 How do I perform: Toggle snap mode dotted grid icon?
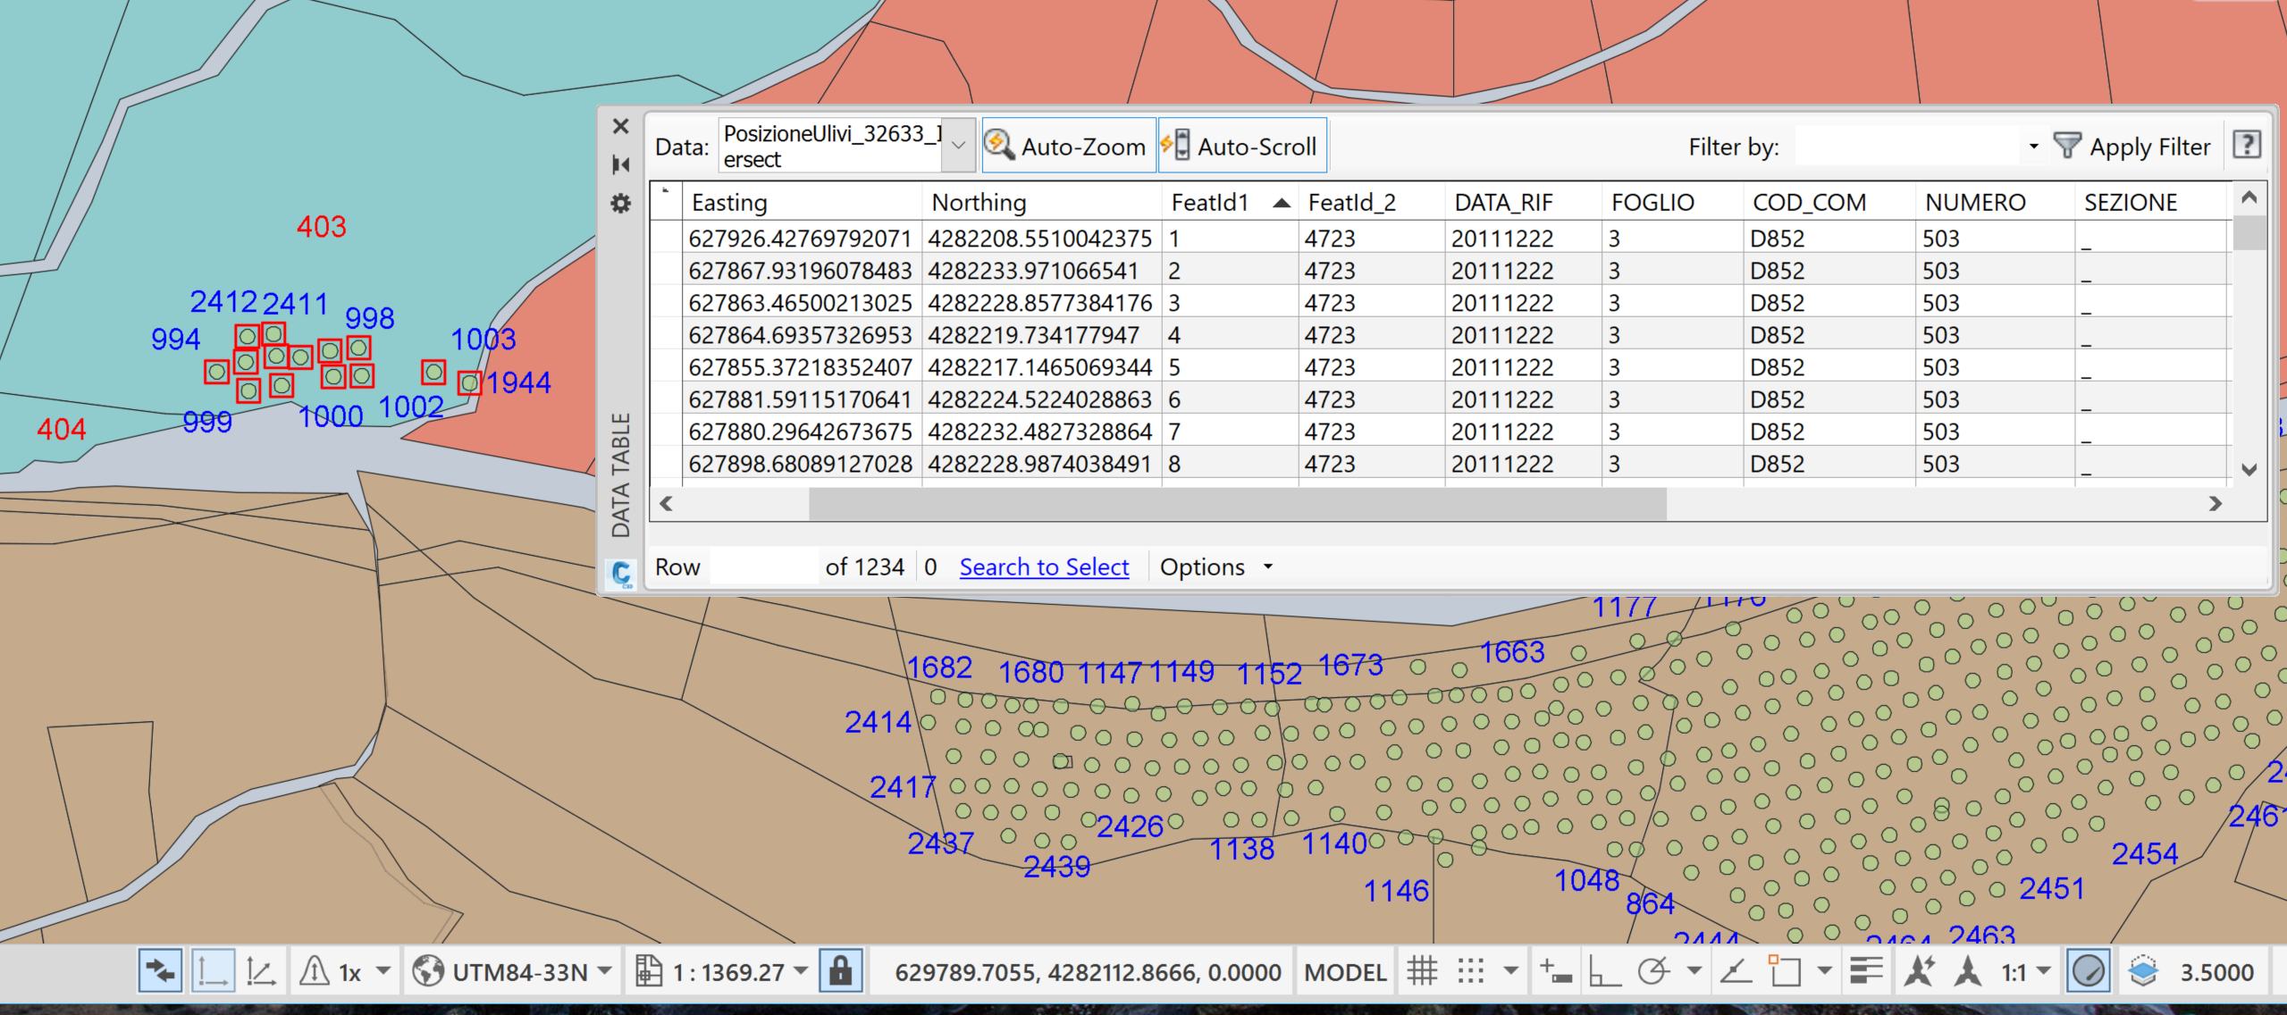point(1471,971)
